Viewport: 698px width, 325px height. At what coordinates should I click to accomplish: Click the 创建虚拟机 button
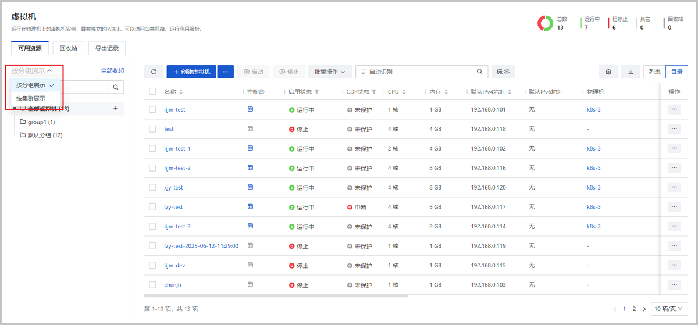pos(192,72)
